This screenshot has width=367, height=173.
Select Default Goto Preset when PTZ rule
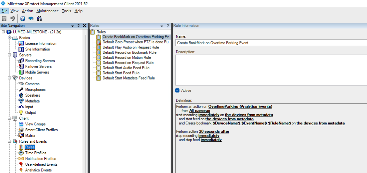pyautogui.click(x=135, y=42)
